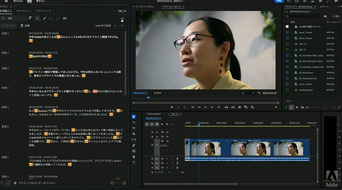Open the Export workspace tab
This screenshot has height=190, width=342.
point(41,1)
